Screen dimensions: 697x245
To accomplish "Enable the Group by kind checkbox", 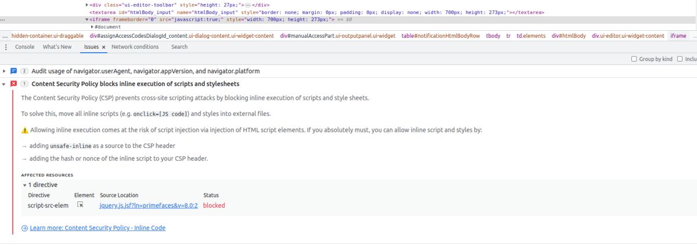I will click(x=634, y=59).
